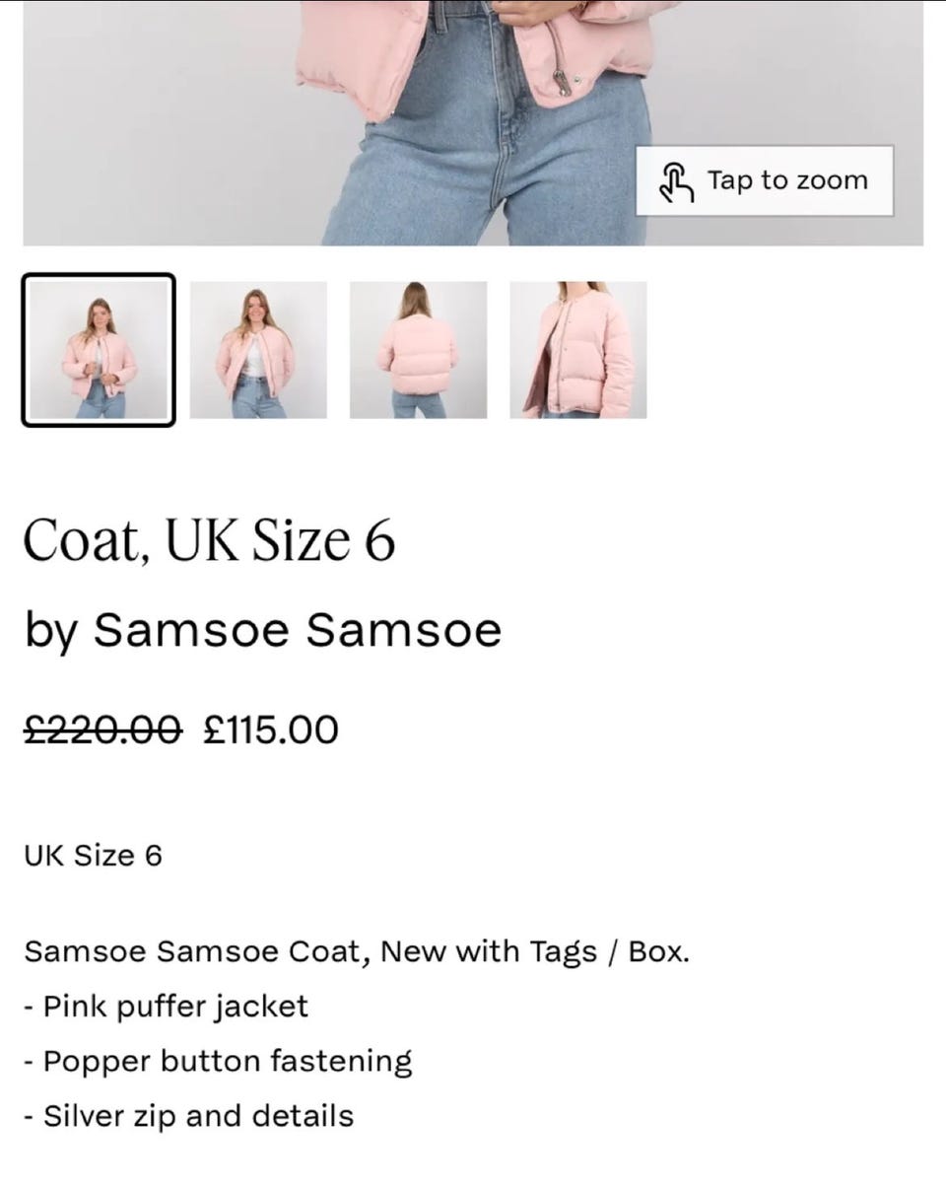Click the Pink puffer jacket bullet
This screenshot has height=1185, width=946.
166,1007
